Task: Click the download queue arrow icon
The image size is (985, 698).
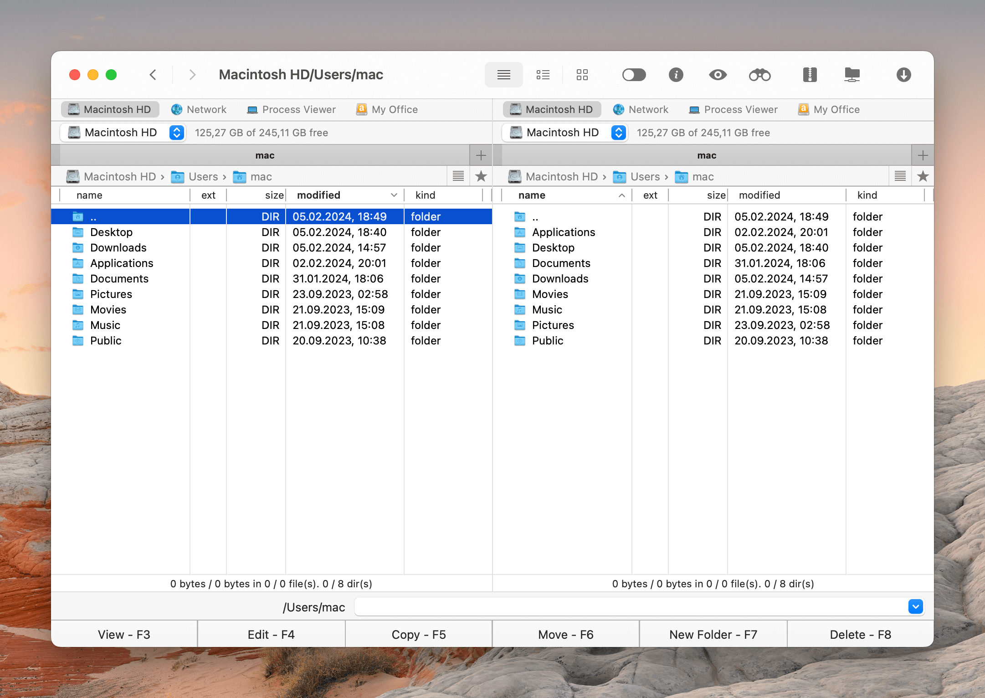Action: click(903, 75)
